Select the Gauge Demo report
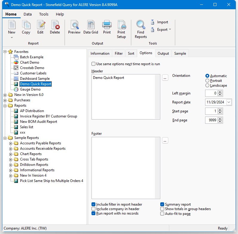This screenshot has width=238, height=234. click(x=30, y=89)
